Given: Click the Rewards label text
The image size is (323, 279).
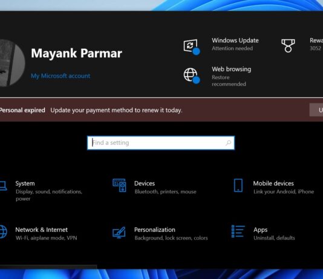Looking at the screenshot, I should click(316, 40).
